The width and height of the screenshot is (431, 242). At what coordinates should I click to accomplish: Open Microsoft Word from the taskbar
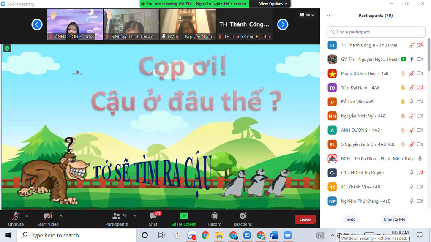click(274, 235)
